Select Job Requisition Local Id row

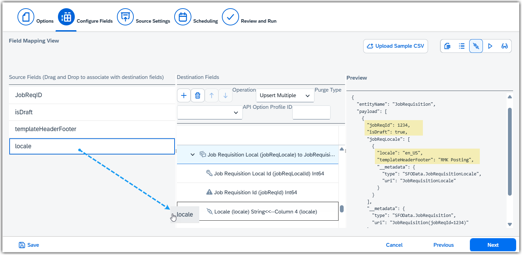(x=258, y=173)
